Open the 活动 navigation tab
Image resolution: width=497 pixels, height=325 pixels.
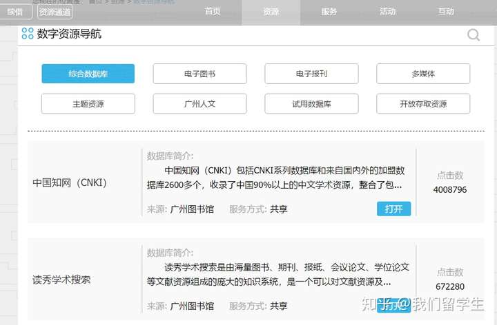388,12
